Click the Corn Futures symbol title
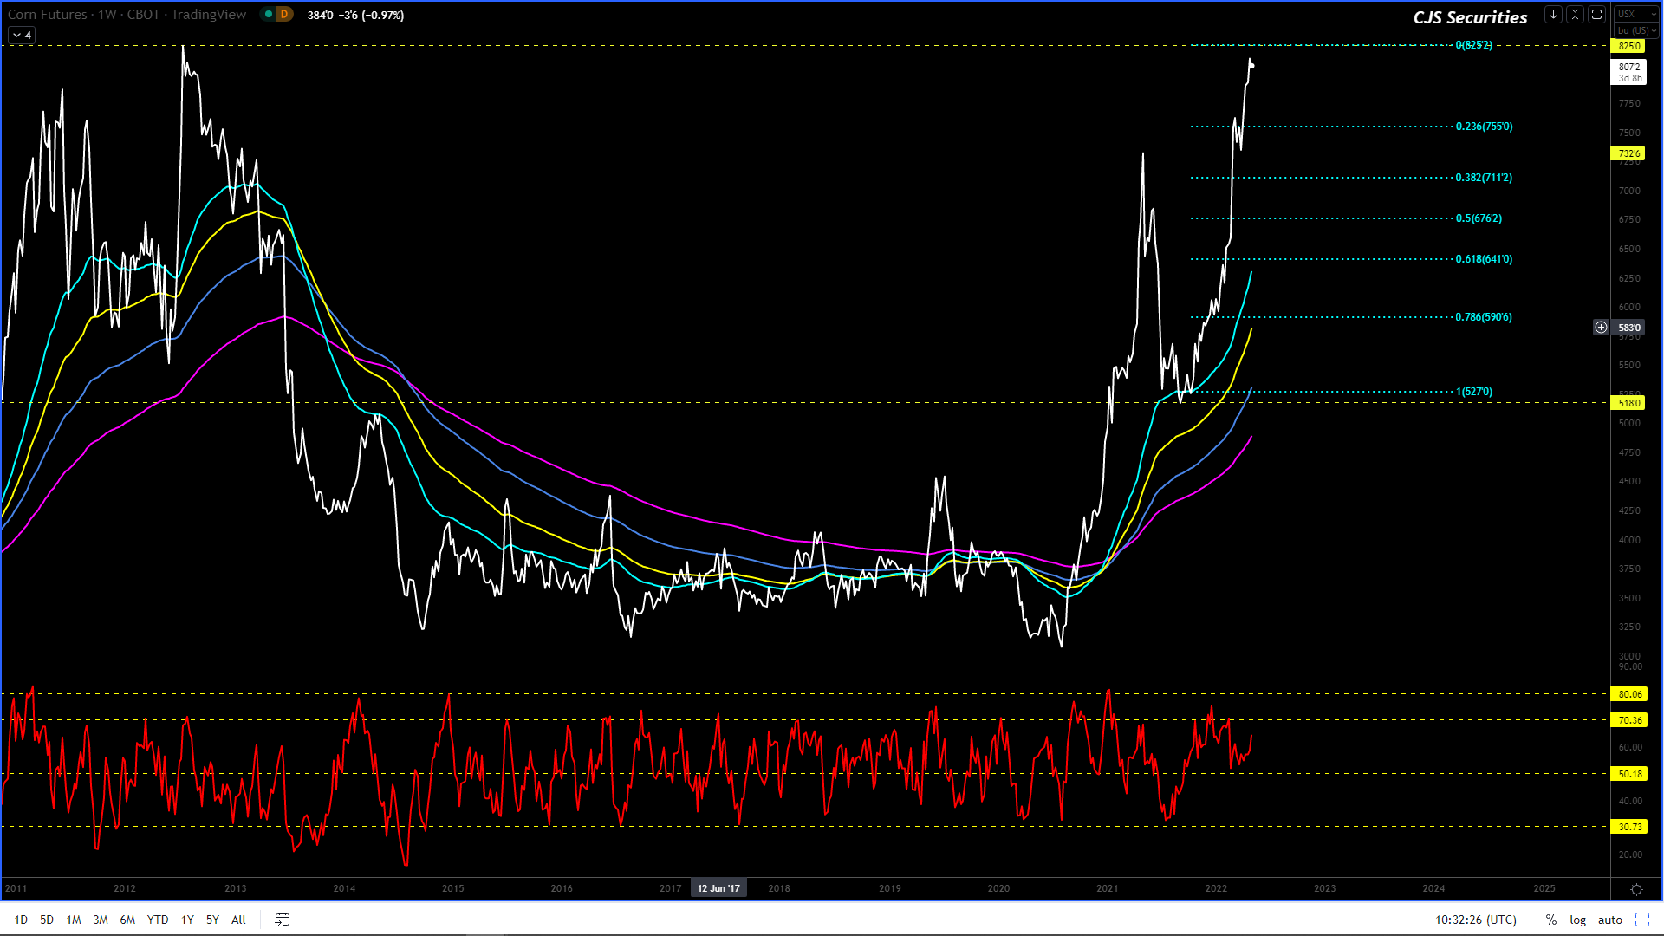Viewport: 1664px width, 936px height. click(x=48, y=15)
